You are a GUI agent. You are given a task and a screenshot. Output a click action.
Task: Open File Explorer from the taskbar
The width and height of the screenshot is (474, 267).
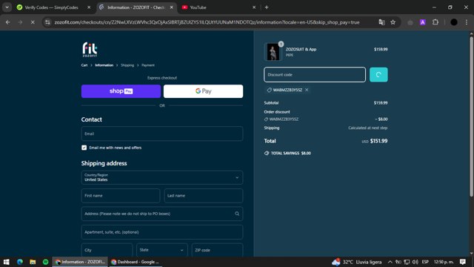pyautogui.click(x=33, y=262)
